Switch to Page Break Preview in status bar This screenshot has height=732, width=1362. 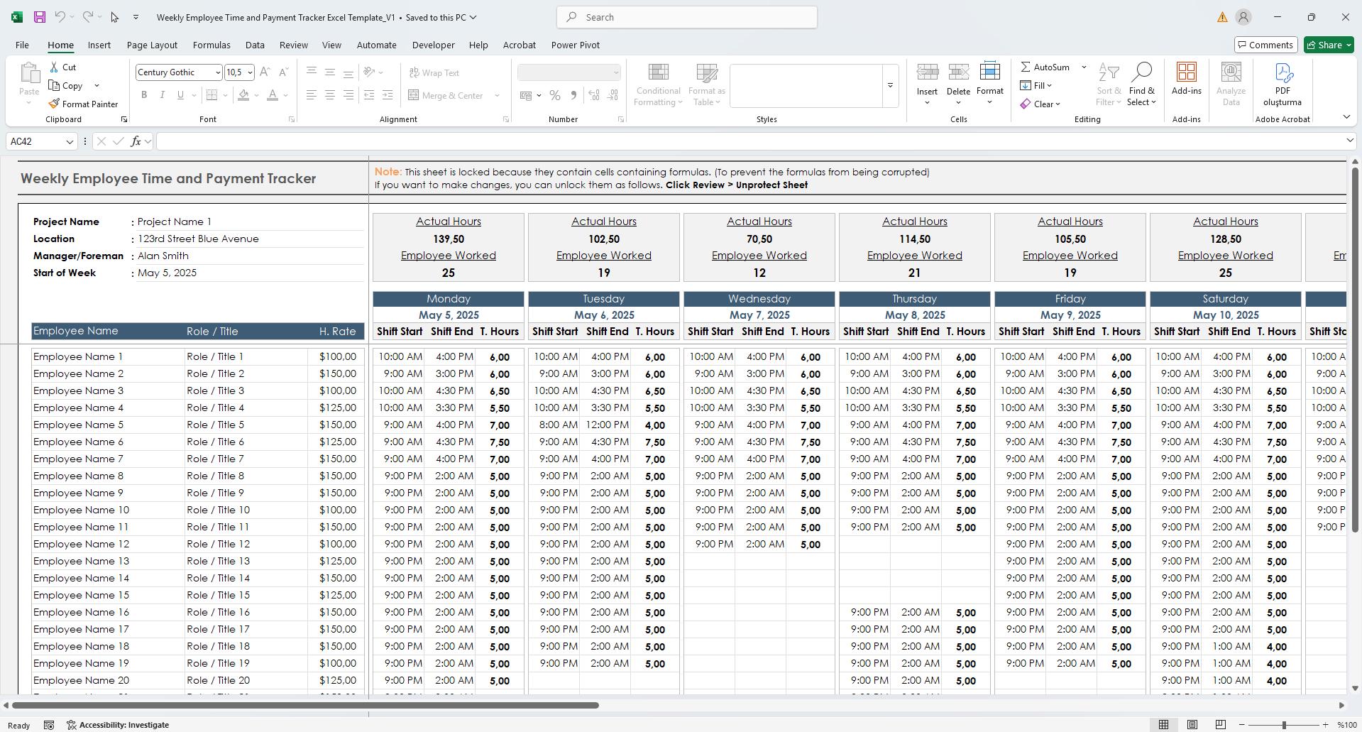(x=1220, y=725)
